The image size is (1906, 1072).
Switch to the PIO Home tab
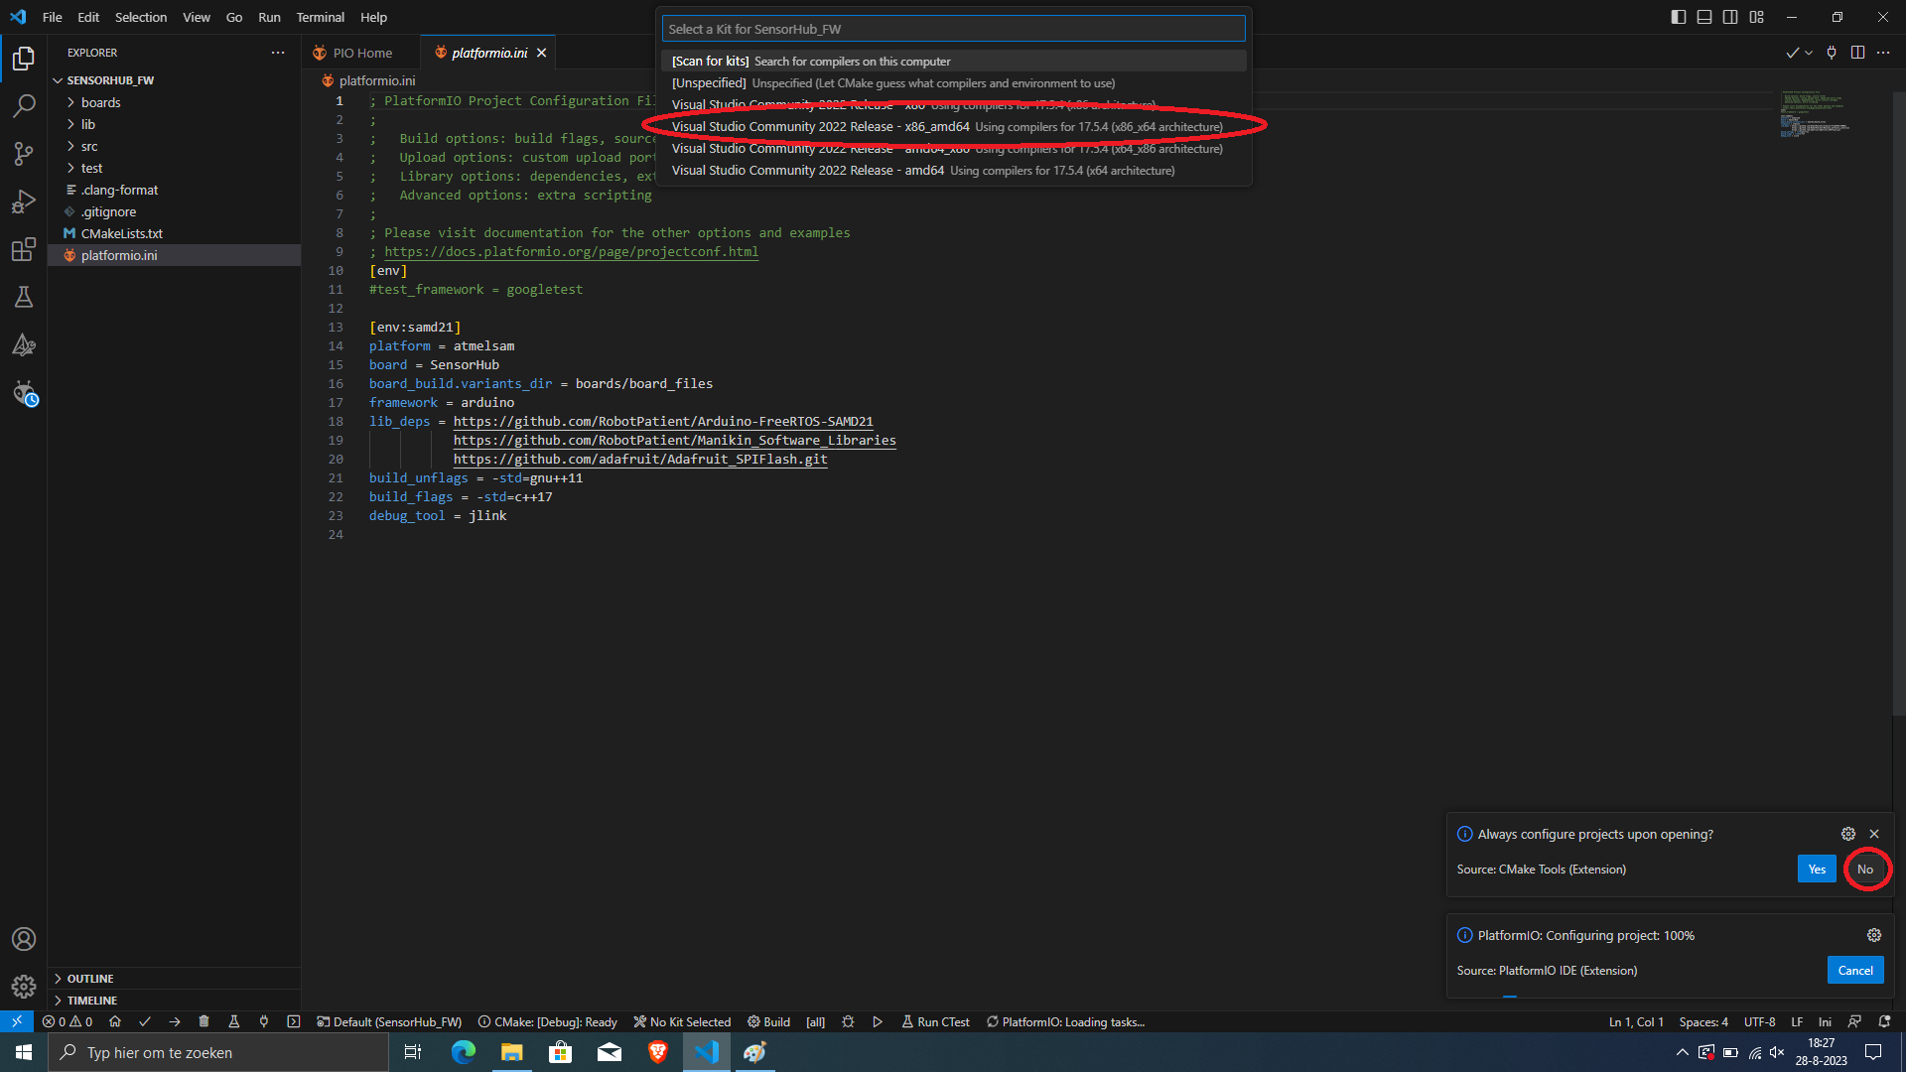[x=361, y=53]
